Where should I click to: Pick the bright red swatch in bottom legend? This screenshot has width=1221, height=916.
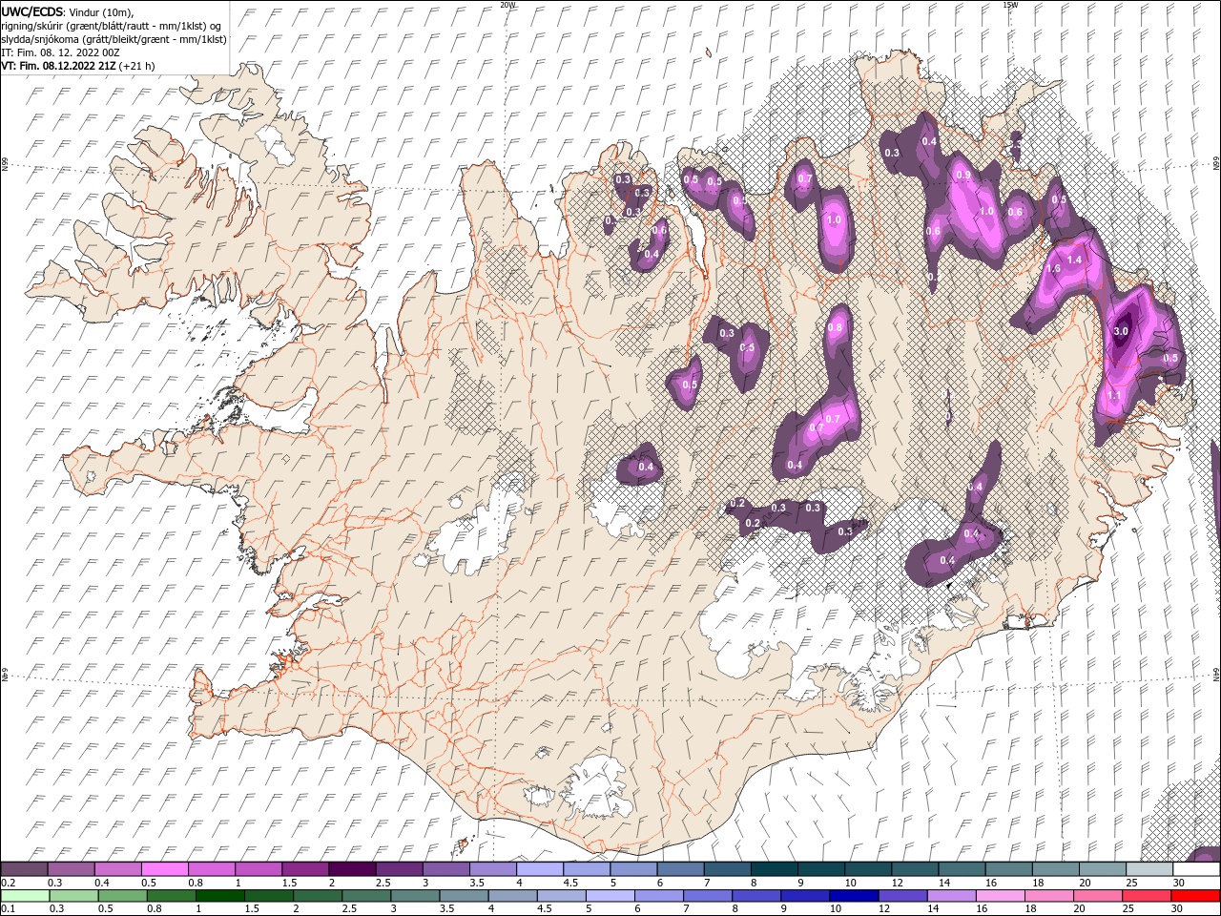(1195, 896)
